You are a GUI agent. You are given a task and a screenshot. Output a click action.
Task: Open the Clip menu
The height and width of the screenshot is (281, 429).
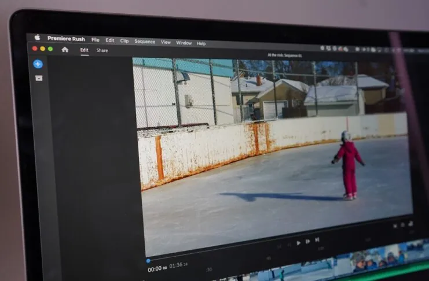[124, 40]
